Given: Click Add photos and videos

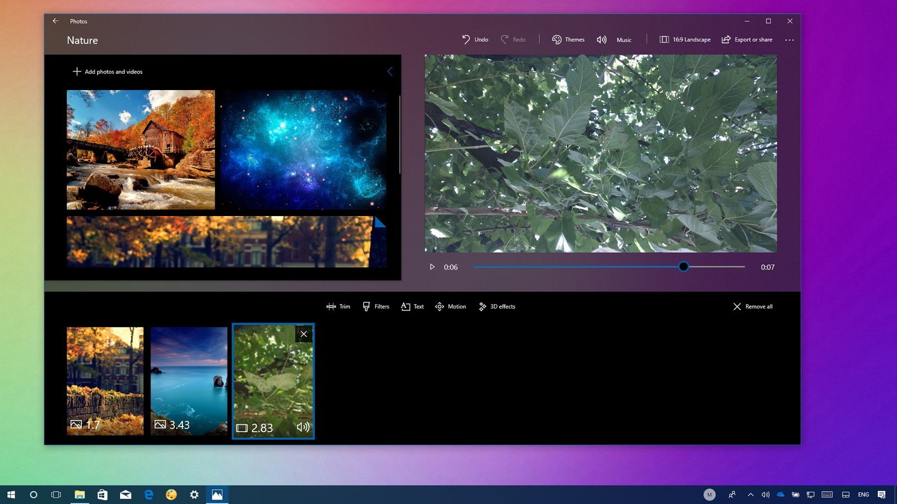Looking at the screenshot, I should click(x=107, y=72).
